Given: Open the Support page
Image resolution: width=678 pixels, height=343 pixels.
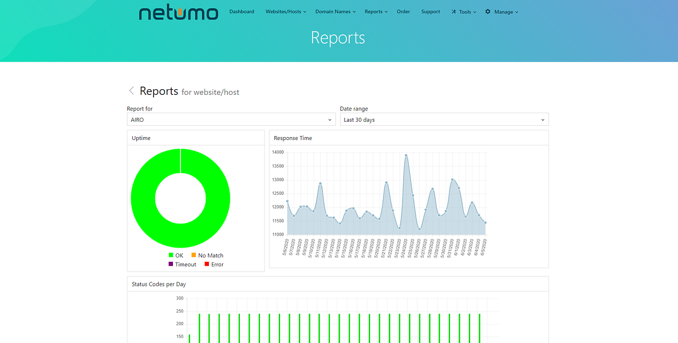Looking at the screenshot, I should 431,11.
